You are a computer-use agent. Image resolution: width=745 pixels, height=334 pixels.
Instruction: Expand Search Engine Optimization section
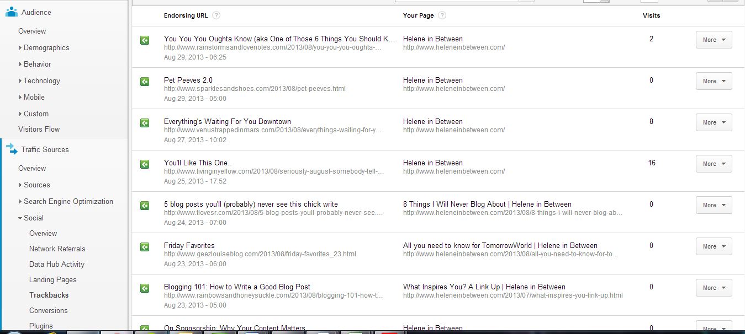(x=66, y=202)
